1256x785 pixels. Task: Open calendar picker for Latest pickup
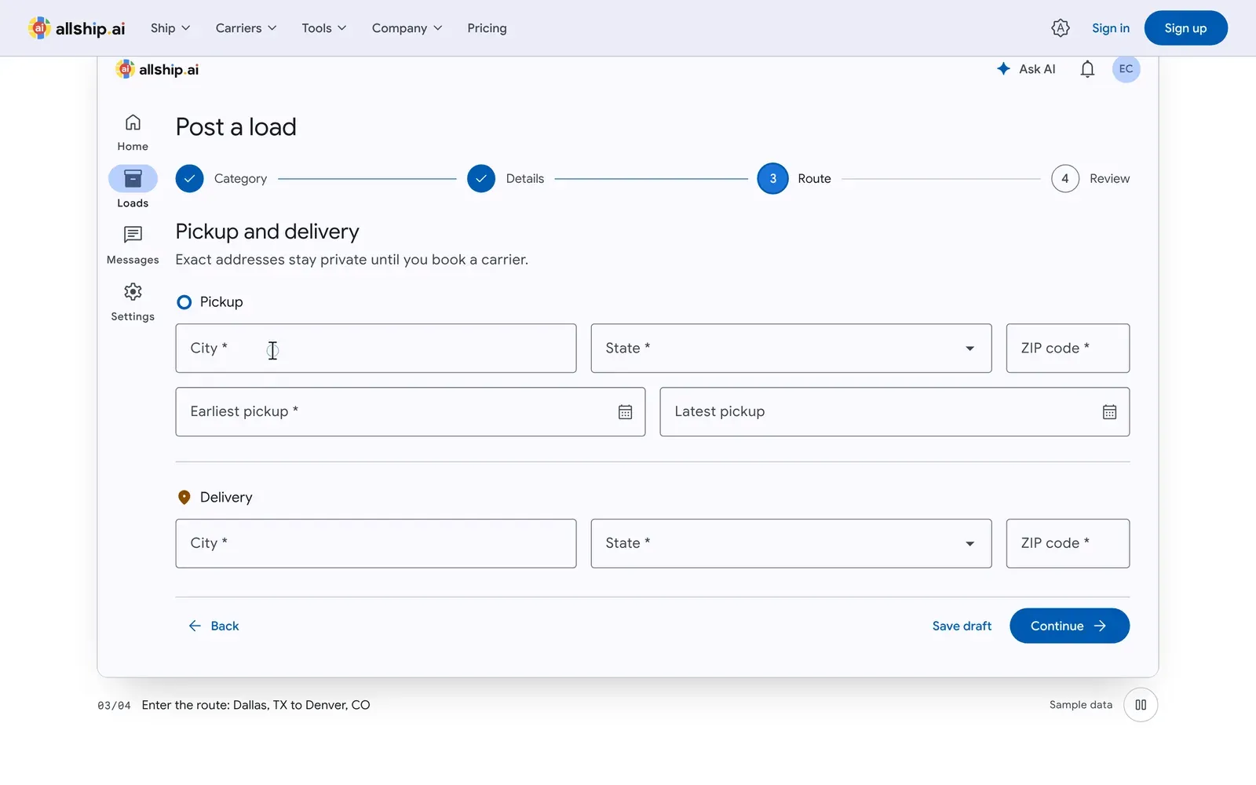[1109, 412]
